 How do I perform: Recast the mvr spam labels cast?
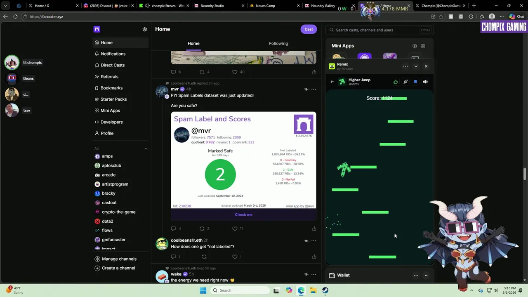pyautogui.click(x=202, y=229)
